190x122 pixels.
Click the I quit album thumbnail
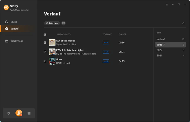coord(52,61)
